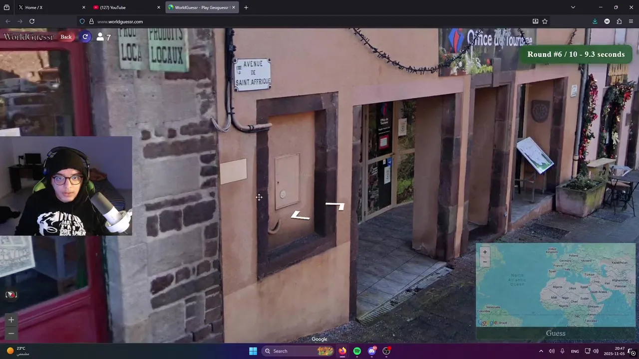Open Spotify from the taskbar
639x359 pixels.
coord(357,351)
